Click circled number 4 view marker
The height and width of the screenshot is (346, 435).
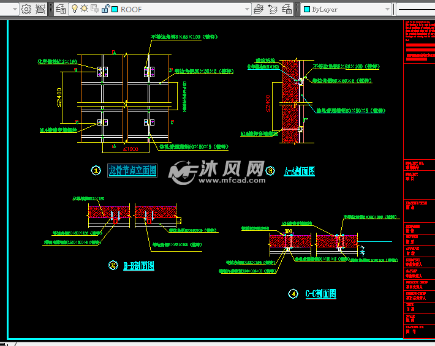click(x=293, y=295)
